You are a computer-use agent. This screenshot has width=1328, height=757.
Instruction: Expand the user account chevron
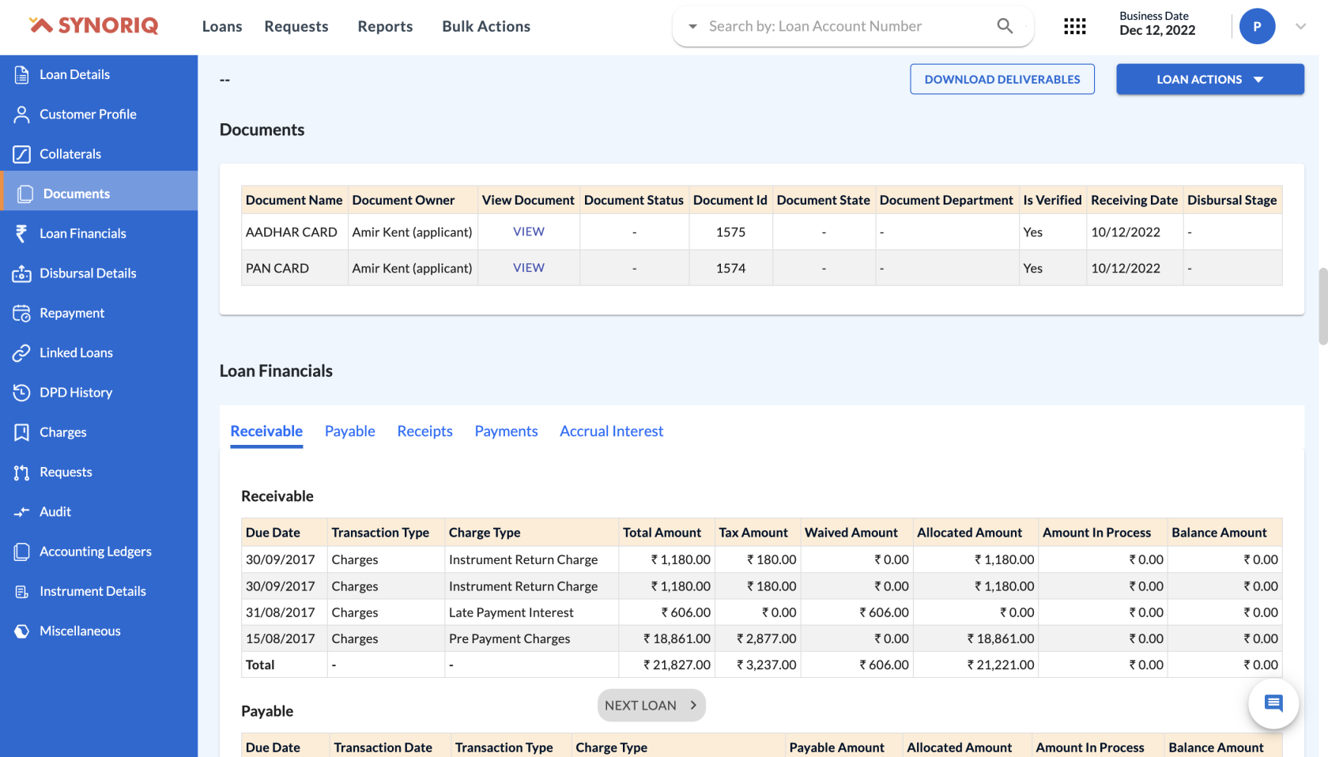point(1300,26)
